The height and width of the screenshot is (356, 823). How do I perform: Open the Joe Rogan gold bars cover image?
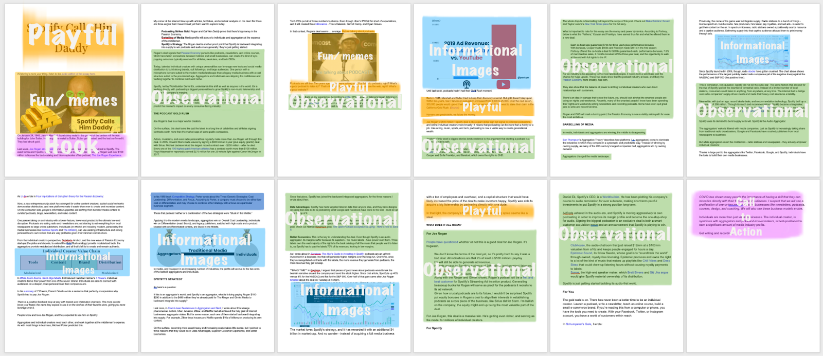[x=70, y=105]
